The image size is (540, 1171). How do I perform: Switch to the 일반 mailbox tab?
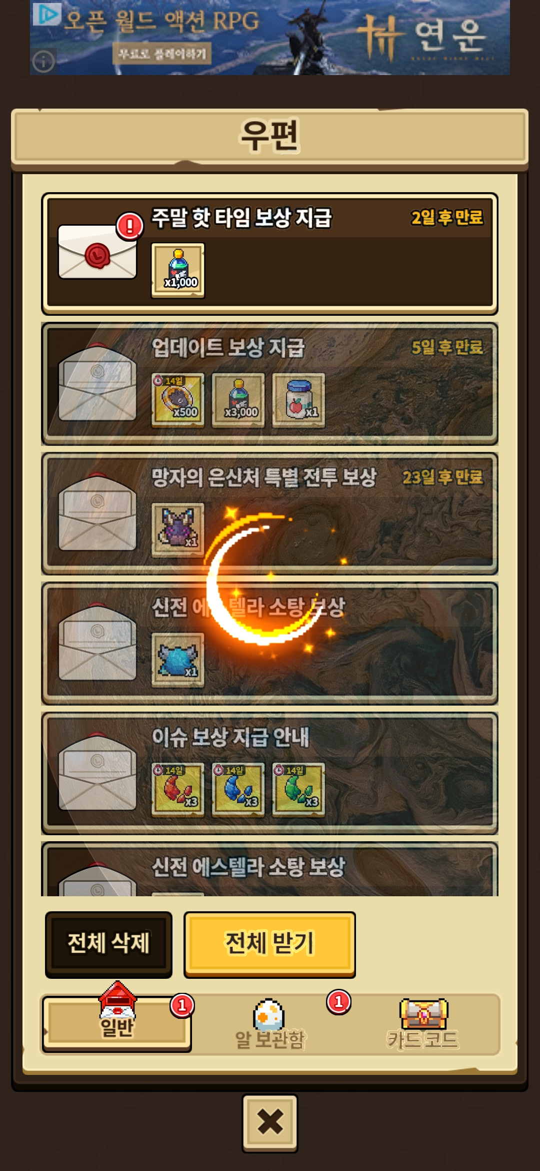(116, 1024)
